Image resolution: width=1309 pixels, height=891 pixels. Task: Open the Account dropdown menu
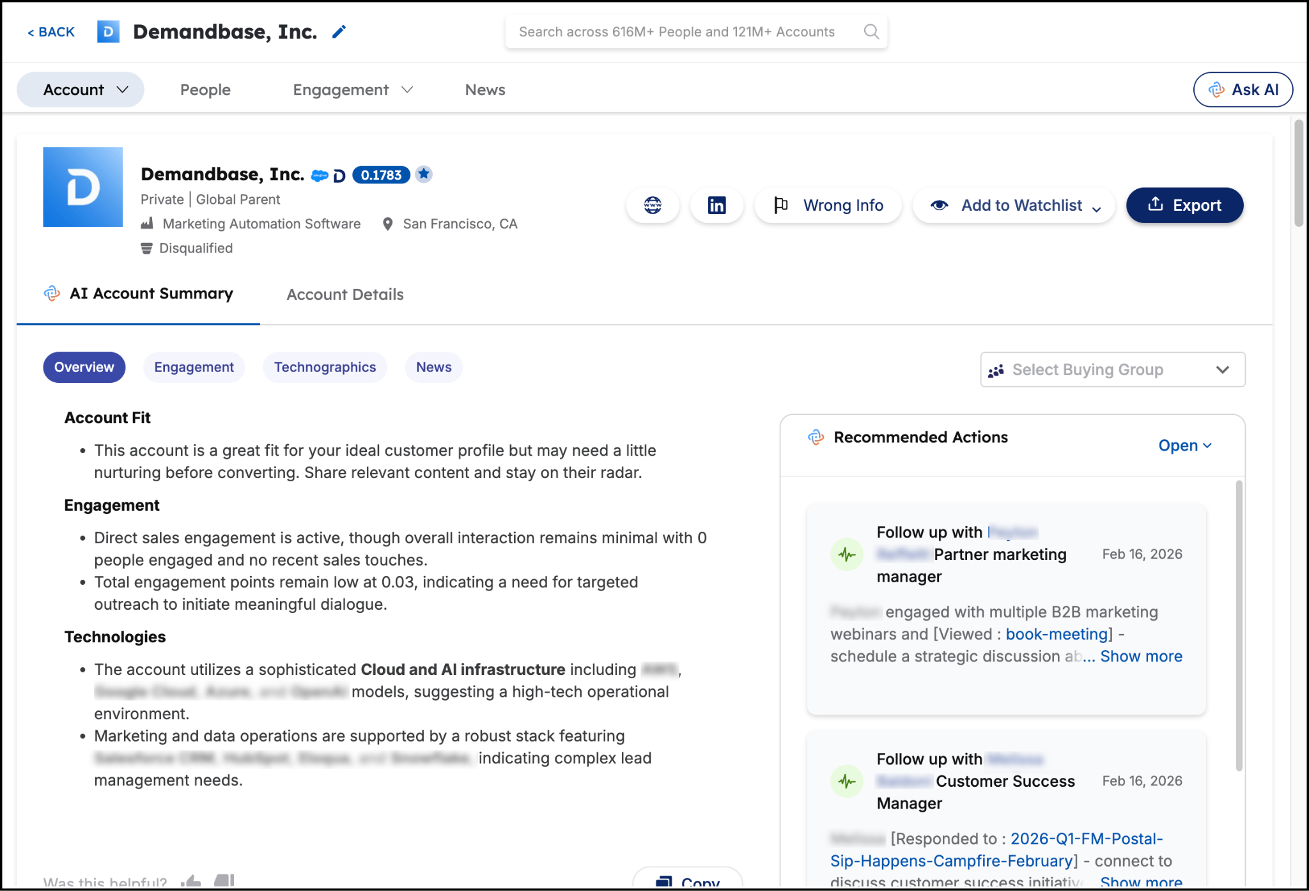tap(81, 89)
